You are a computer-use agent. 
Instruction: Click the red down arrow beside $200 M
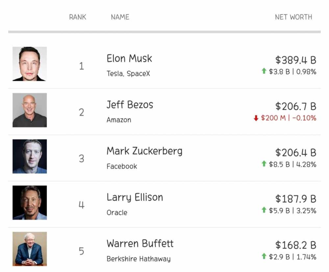(256, 118)
